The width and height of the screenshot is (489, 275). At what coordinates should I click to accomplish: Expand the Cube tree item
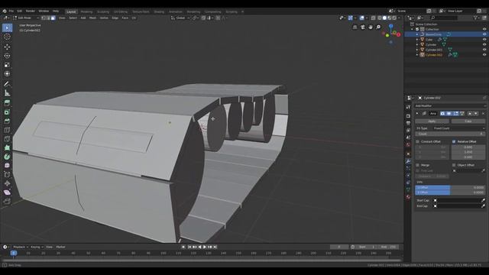(x=417, y=40)
